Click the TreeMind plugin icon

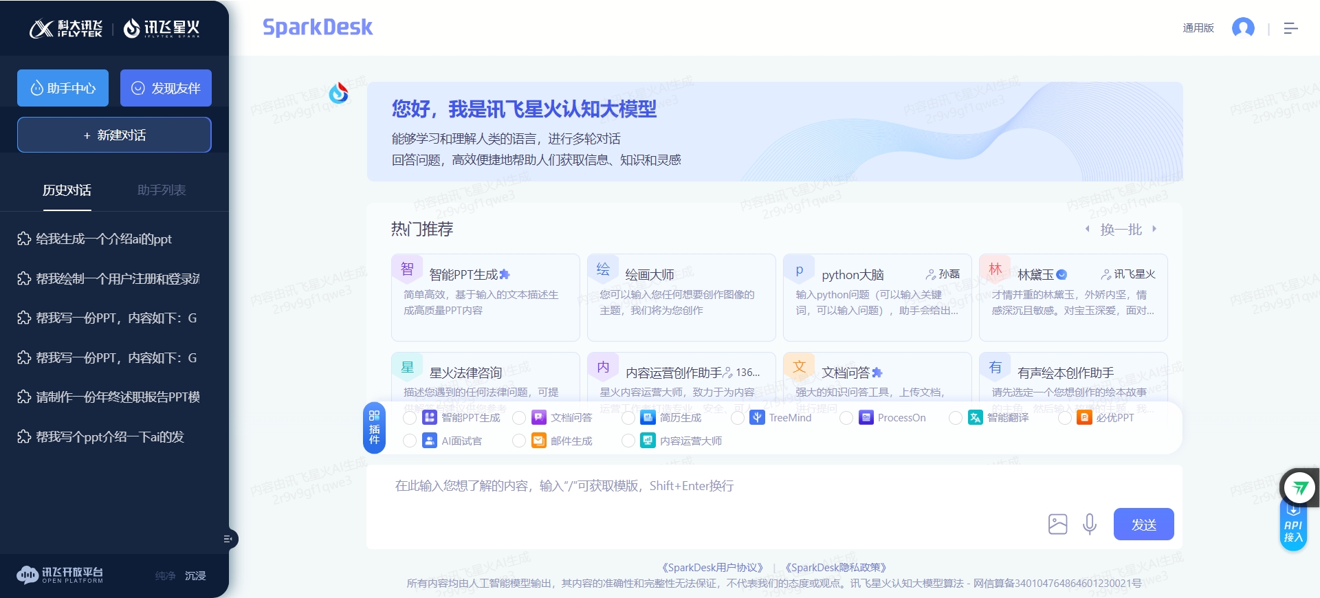tap(757, 417)
